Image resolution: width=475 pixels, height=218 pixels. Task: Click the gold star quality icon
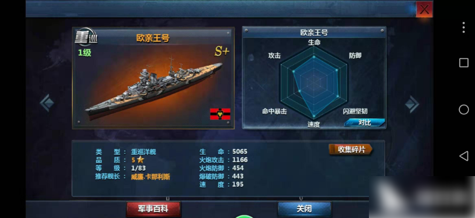coord(140,160)
